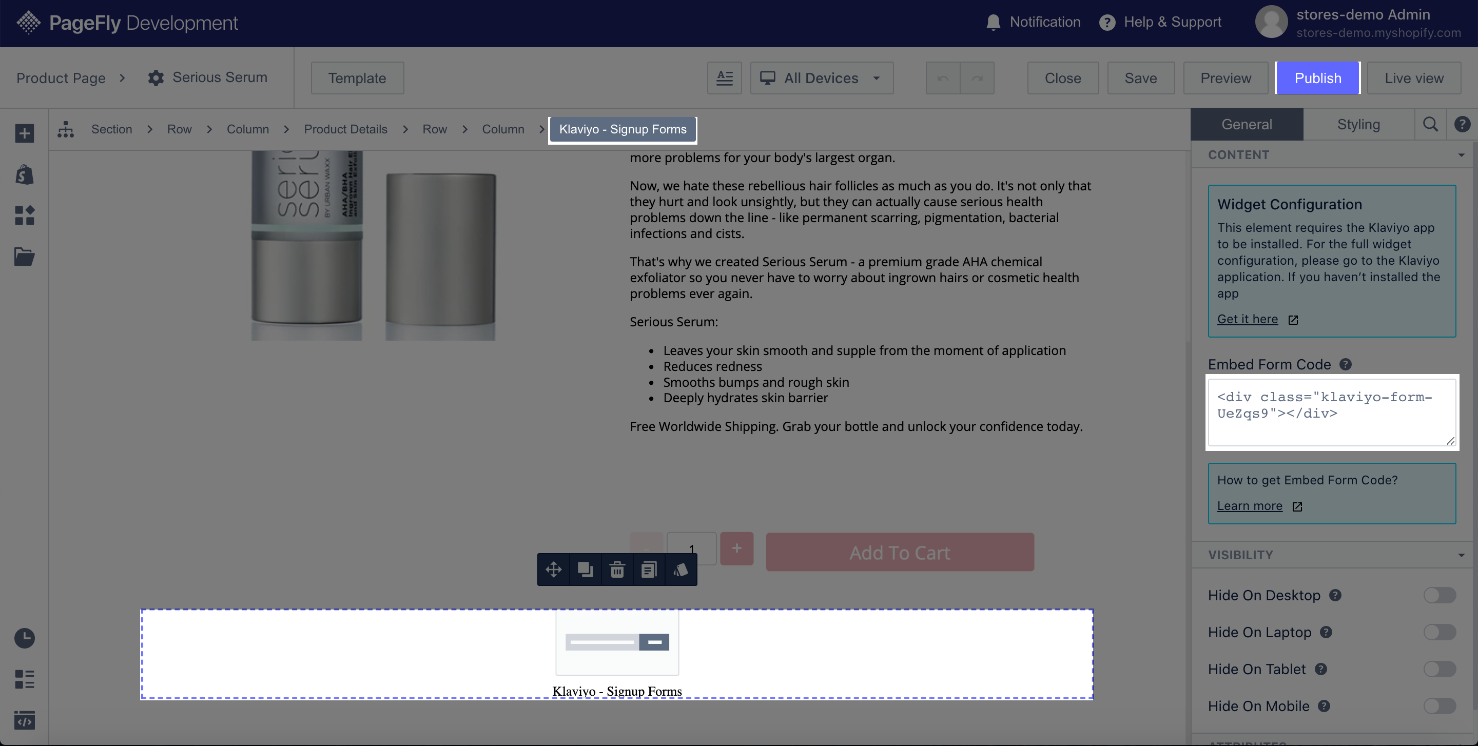Select the Klaviyo Signup Forms placeholder thumbnail

click(x=617, y=642)
